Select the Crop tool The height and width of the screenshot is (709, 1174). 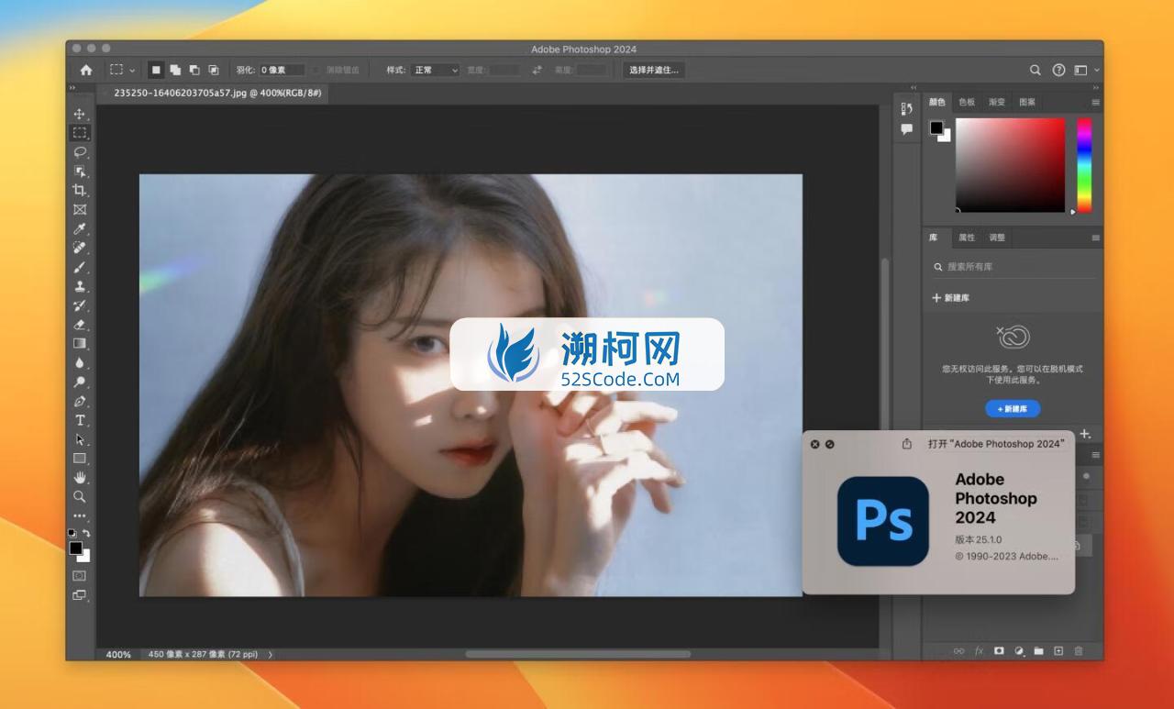tap(80, 190)
